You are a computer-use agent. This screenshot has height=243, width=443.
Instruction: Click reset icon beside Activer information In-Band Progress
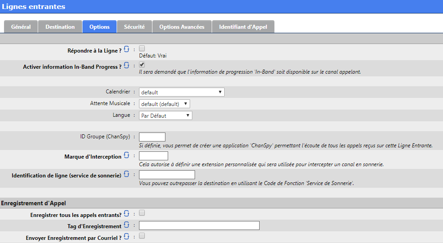tap(126, 65)
